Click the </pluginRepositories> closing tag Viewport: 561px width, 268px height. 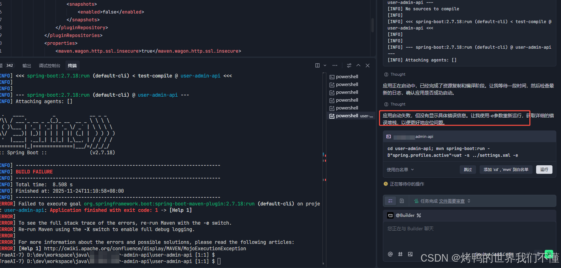[73, 36]
